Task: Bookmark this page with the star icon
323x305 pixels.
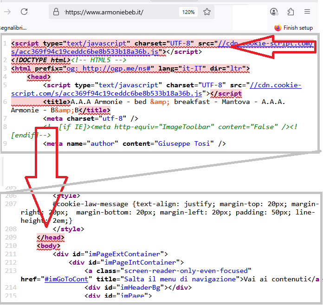Action: click(x=207, y=12)
